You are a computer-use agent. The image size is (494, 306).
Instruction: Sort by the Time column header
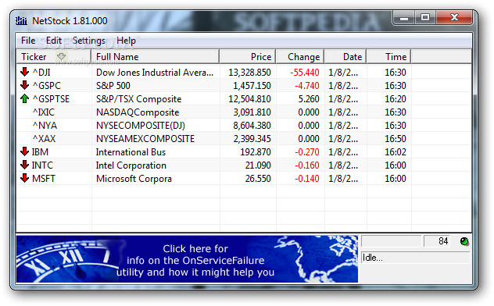(x=389, y=57)
